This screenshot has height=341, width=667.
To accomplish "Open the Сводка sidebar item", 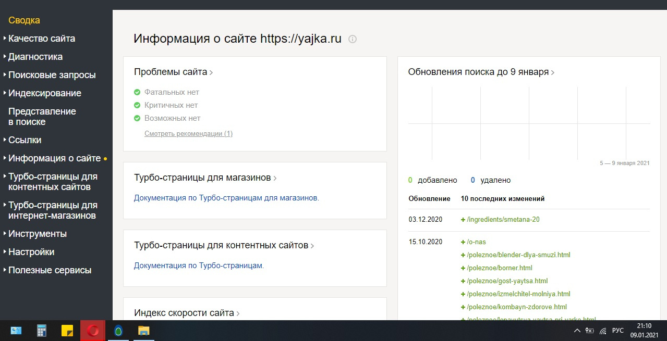I will click(x=24, y=20).
